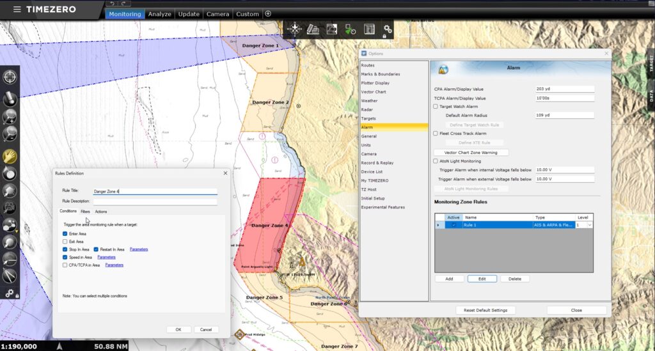
Task: Click the Rule Description input field
Action: tap(155, 201)
